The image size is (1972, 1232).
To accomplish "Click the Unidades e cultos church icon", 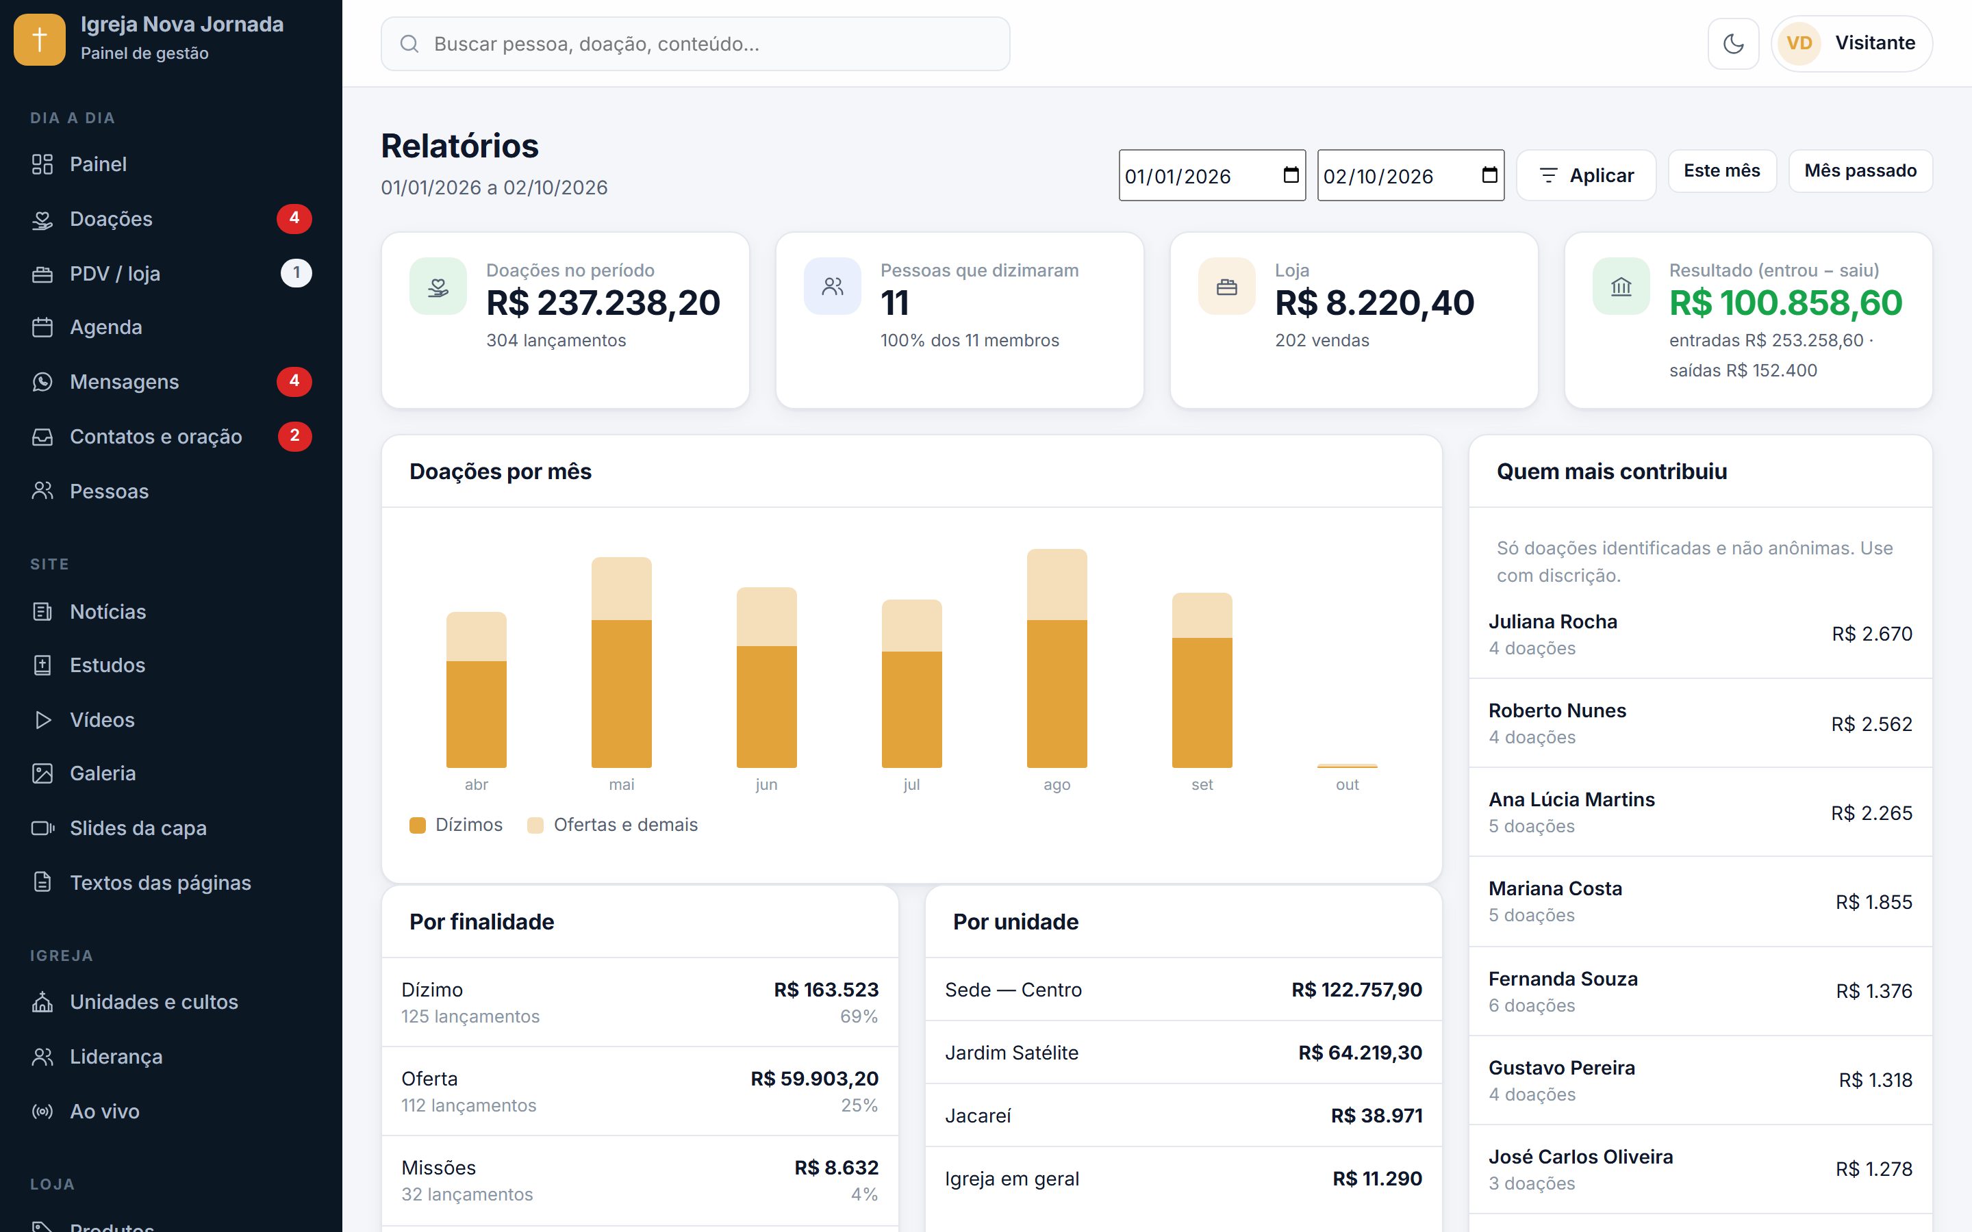I will coord(42,1002).
